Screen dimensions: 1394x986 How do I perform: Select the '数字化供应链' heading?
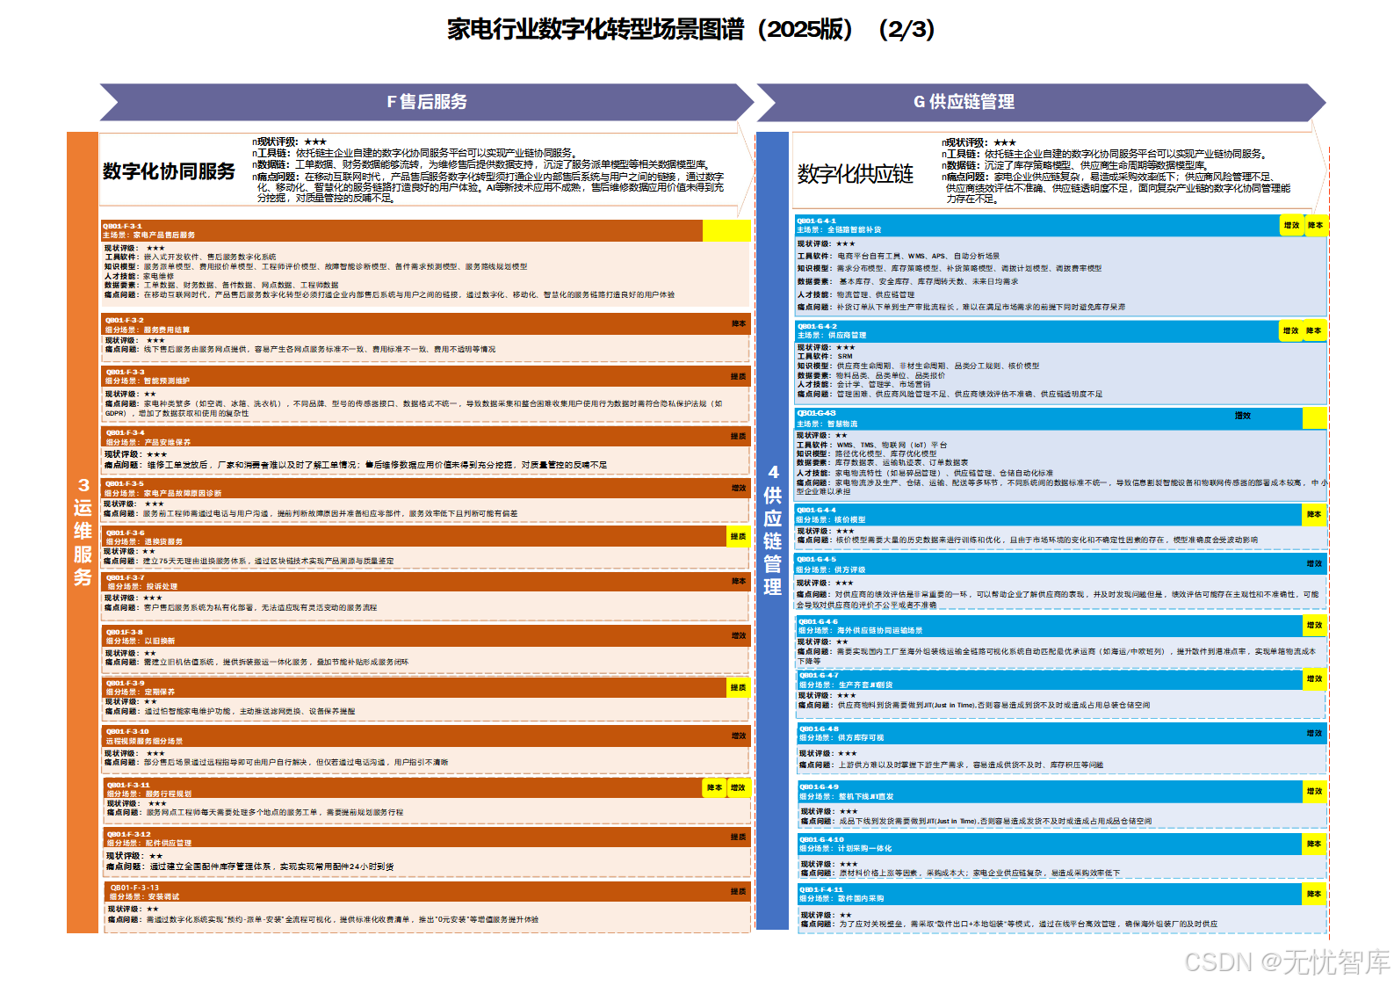click(x=856, y=174)
